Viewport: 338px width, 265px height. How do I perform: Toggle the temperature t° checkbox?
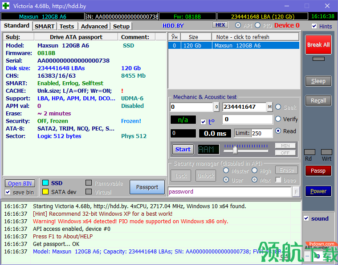(x=203, y=122)
